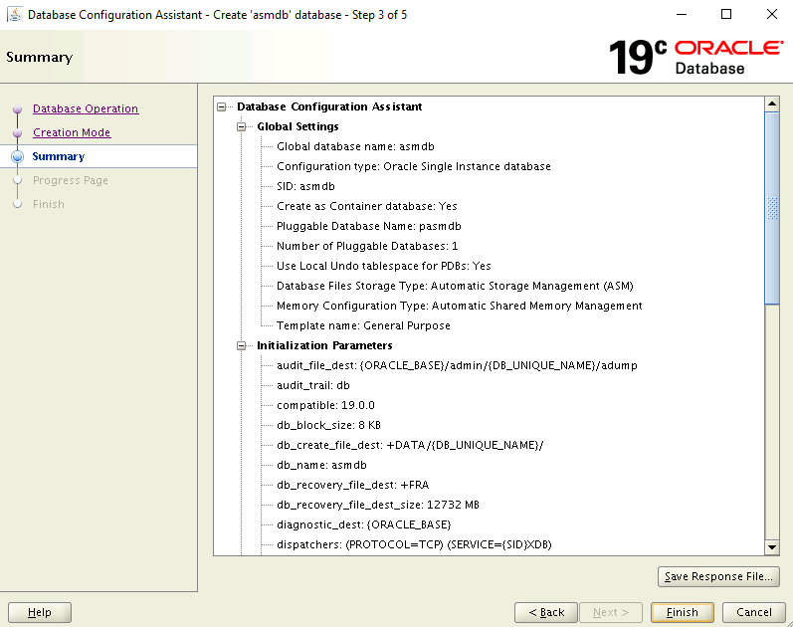Open Save Response File dialog
The image size is (793, 627).
[x=718, y=576]
